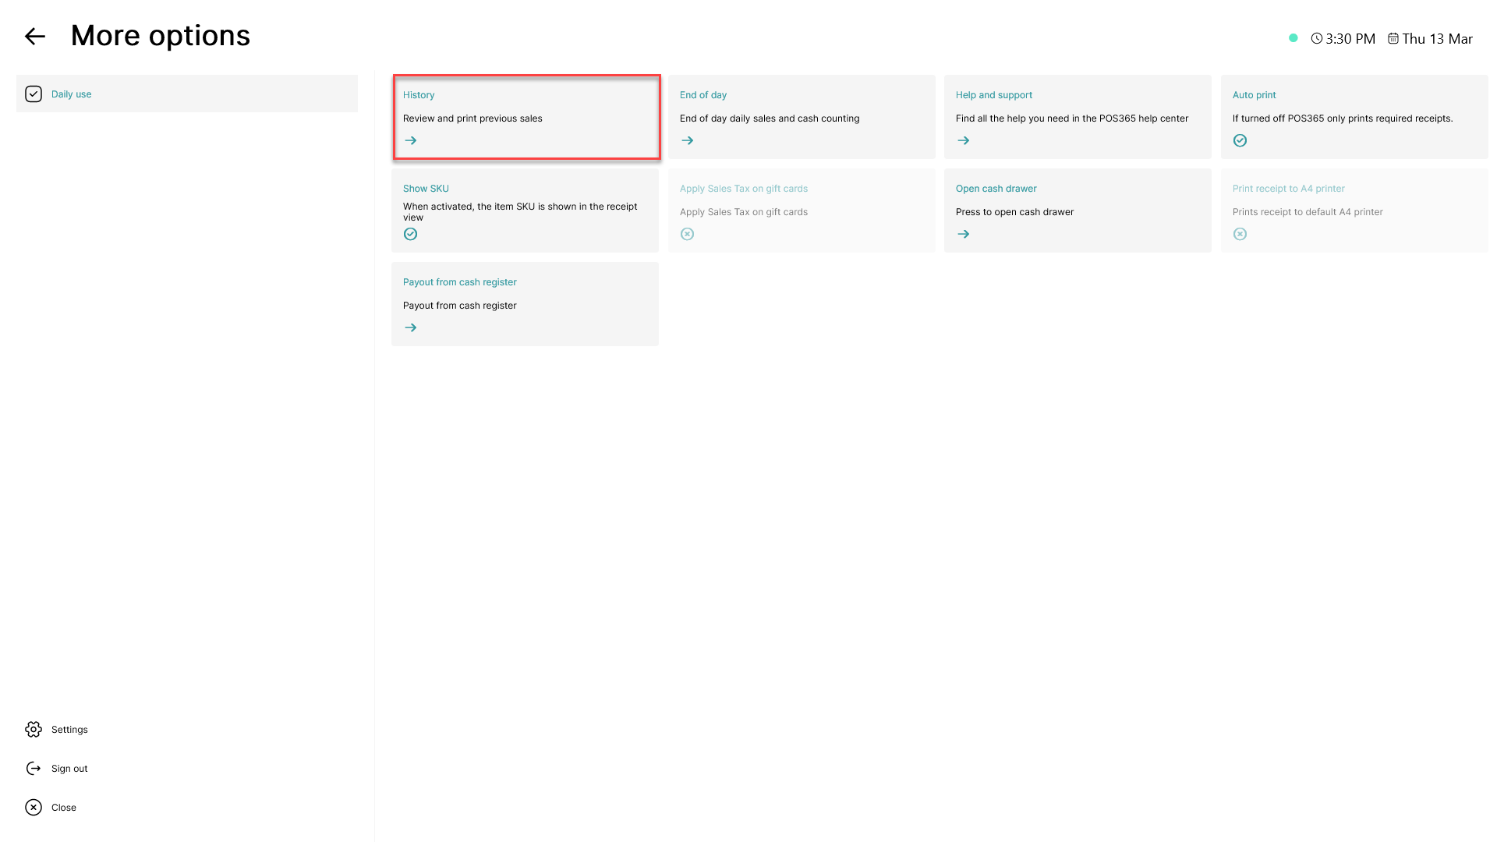This screenshot has width=1497, height=842.
Task: Click the Close circle-x icon
Action: point(34,807)
